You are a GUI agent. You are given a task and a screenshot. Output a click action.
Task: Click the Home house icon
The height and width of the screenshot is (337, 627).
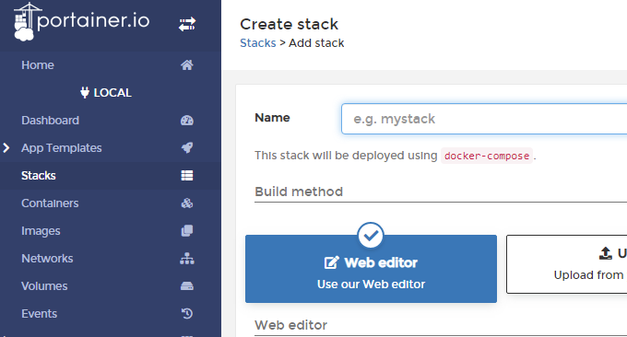coord(187,65)
